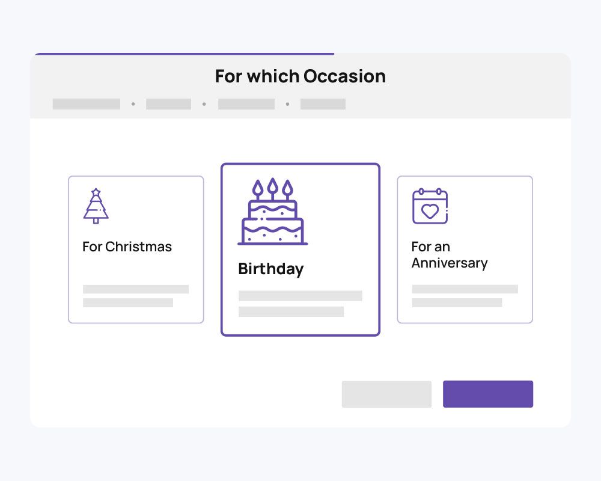Click the birthday cake icon
The height and width of the screenshot is (481, 601).
(273, 212)
